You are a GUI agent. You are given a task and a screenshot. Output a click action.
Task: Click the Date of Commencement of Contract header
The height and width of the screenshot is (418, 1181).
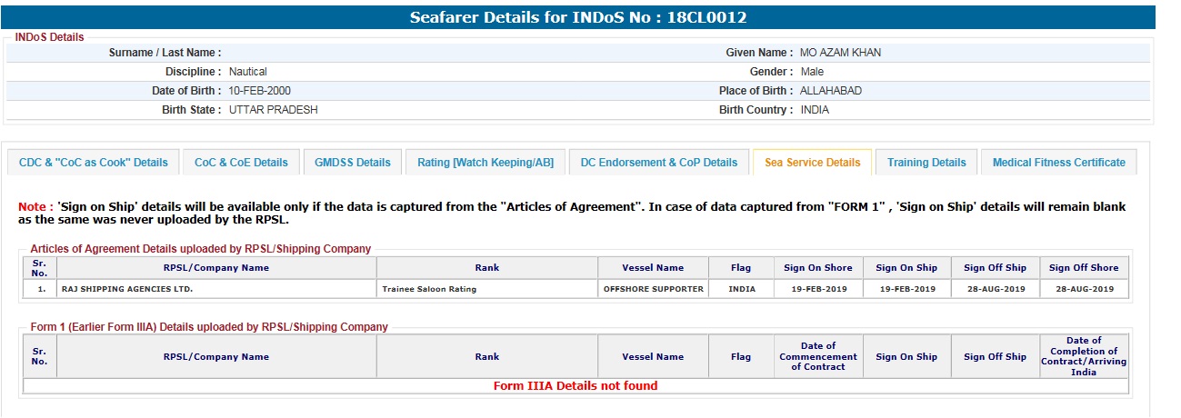pyautogui.click(x=818, y=356)
